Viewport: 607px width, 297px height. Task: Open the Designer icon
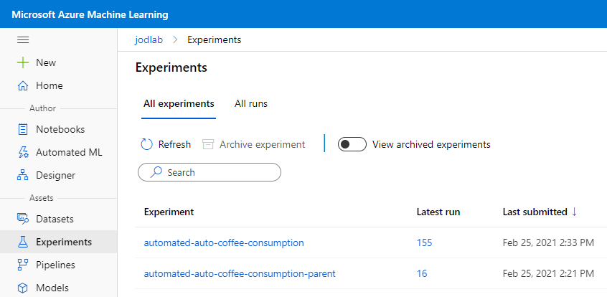pos(22,176)
